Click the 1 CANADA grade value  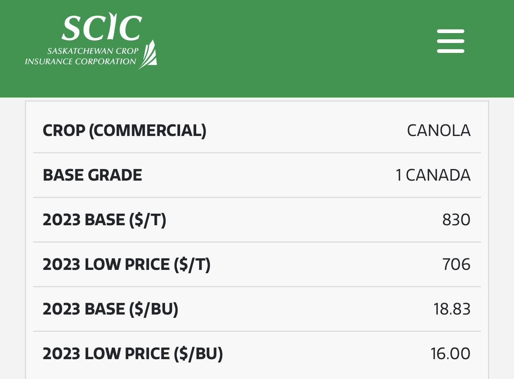pyautogui.click(x=433, y=175)
